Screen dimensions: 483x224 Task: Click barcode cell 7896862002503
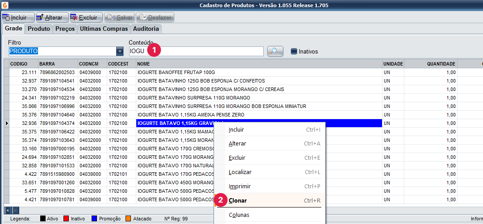point(58,72)
